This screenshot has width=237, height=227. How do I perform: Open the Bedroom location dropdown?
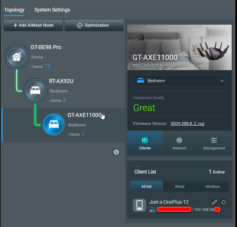(179, 81)
